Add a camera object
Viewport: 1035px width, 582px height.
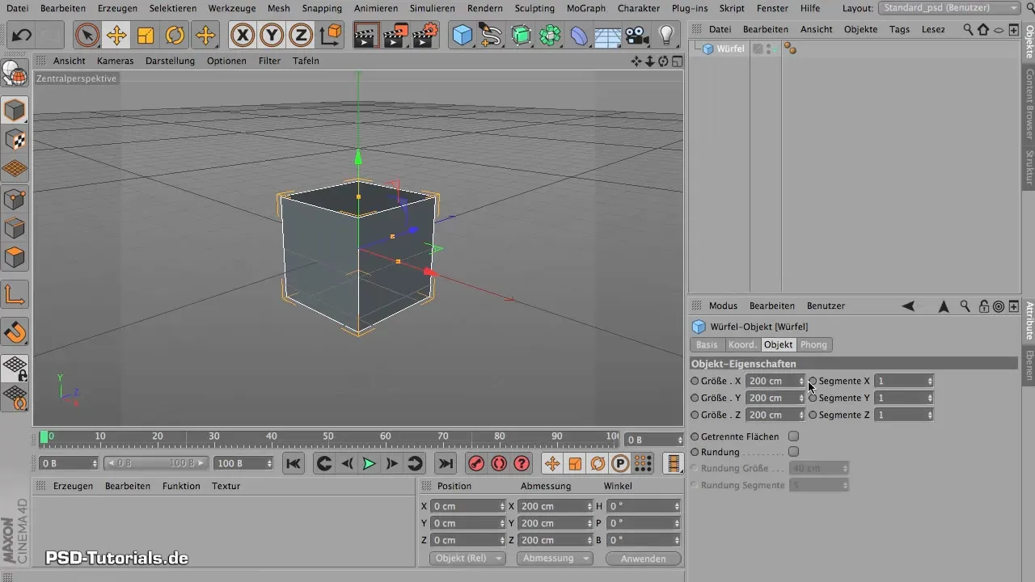(637, 36)
